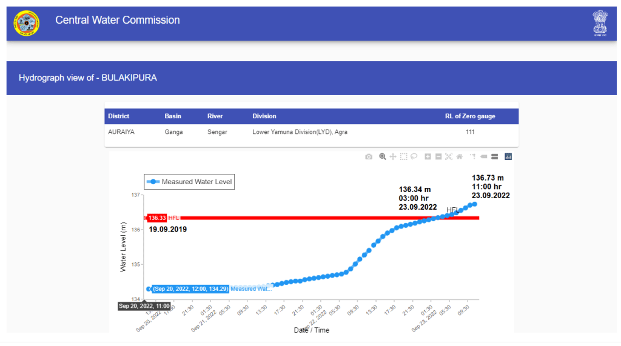Image resolution: width=621 pixels, height=346 pixels.
Task: Click the Zoom In plus icon
Action: (428, 156)
